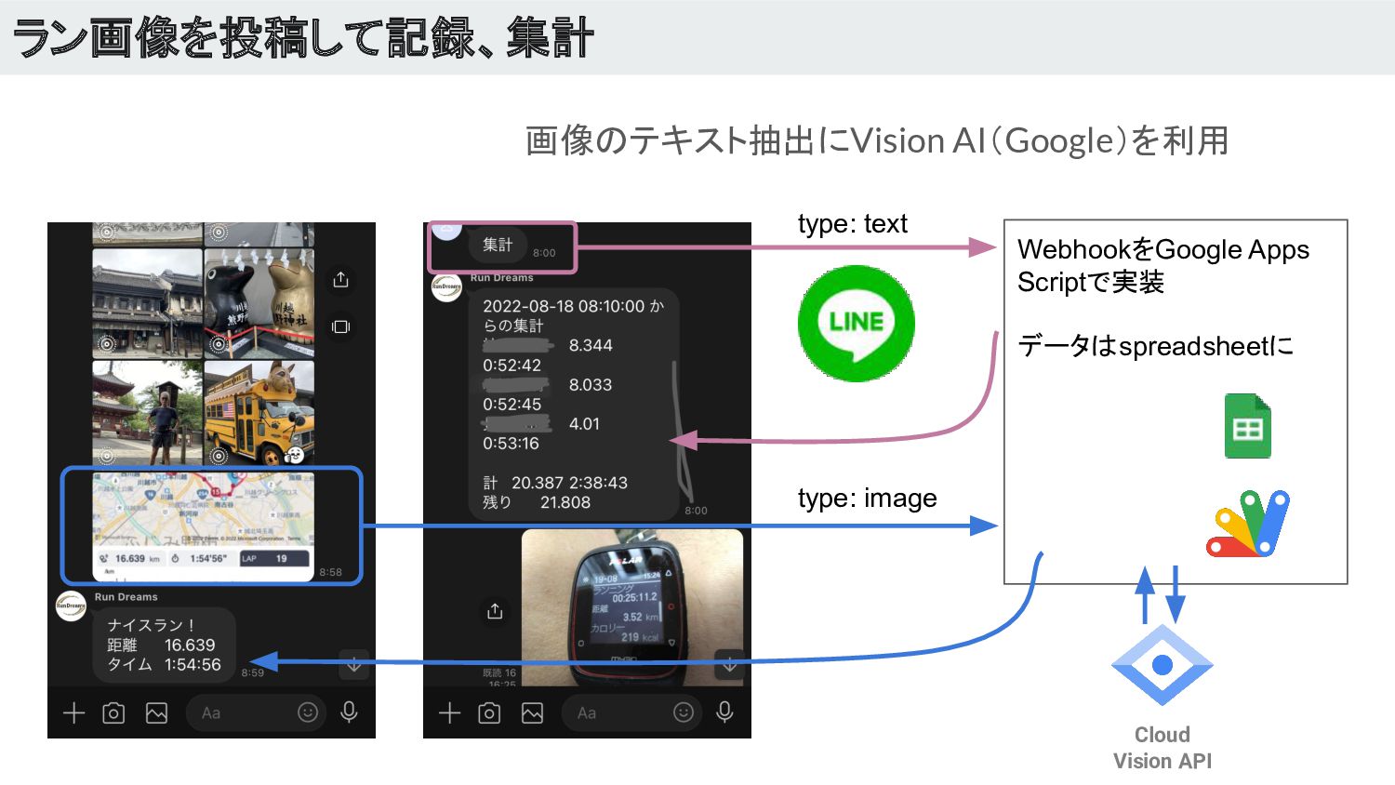Click '距離 16.639' line
Screen dimensions: 1395x785
[161, 645]
